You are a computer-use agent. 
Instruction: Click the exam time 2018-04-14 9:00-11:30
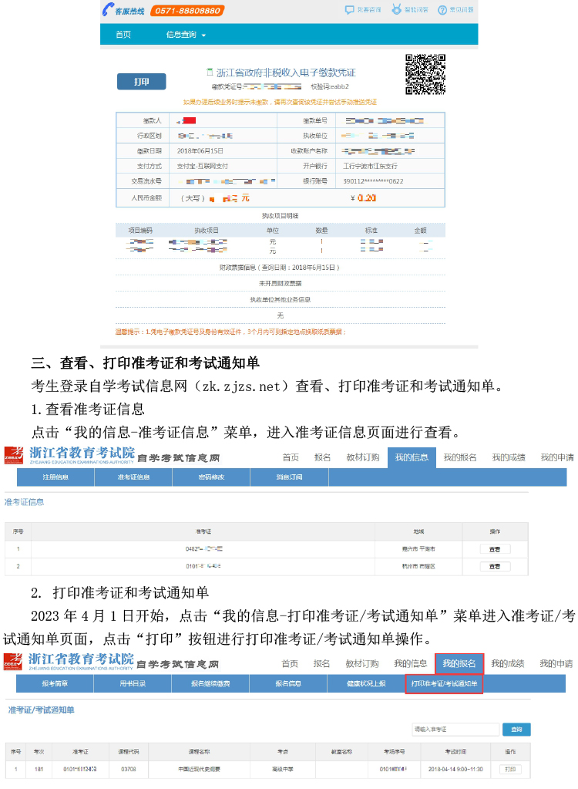point(455,770)
